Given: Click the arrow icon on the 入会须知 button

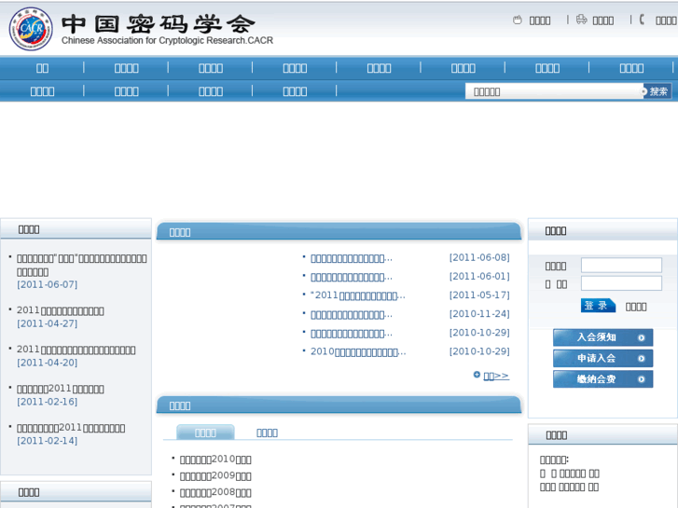Looking at the screenshot, I should 642,337.
